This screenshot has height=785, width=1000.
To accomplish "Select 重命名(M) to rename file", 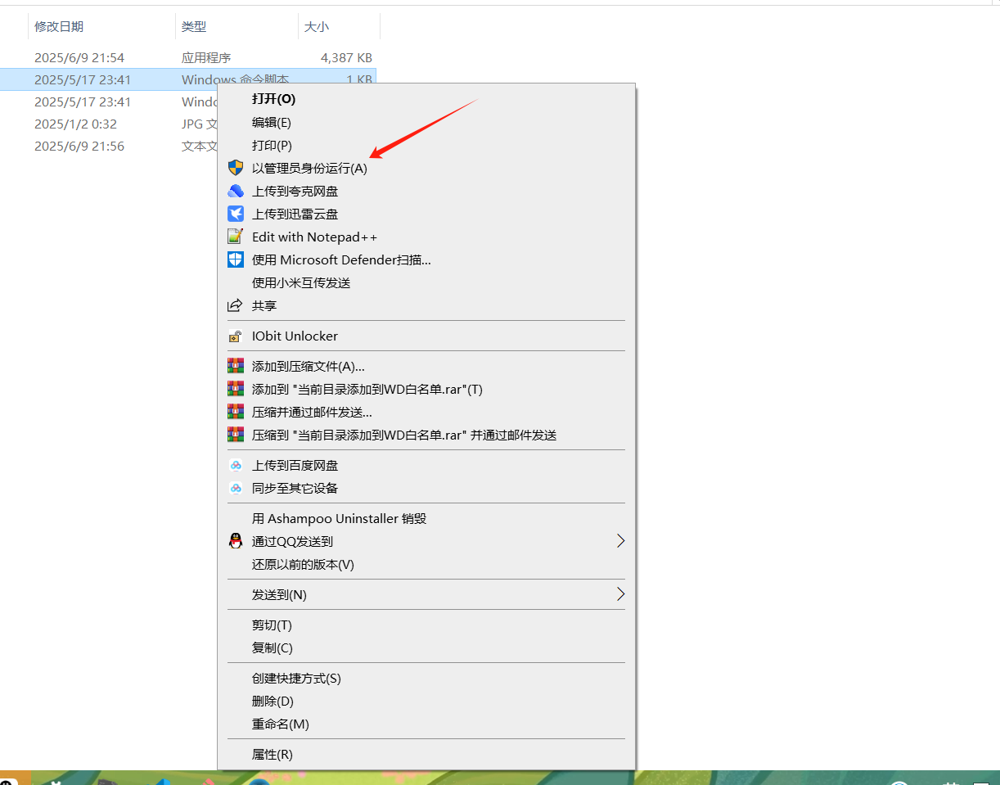I will [x=281, y=724].
